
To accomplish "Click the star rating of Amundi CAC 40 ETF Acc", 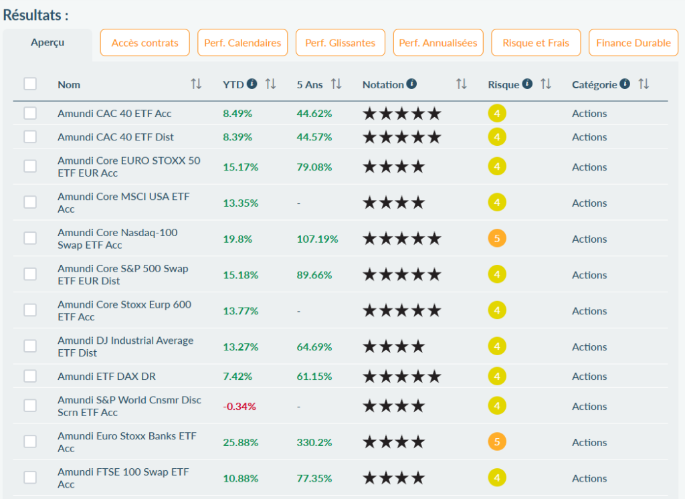I will 402,114.
